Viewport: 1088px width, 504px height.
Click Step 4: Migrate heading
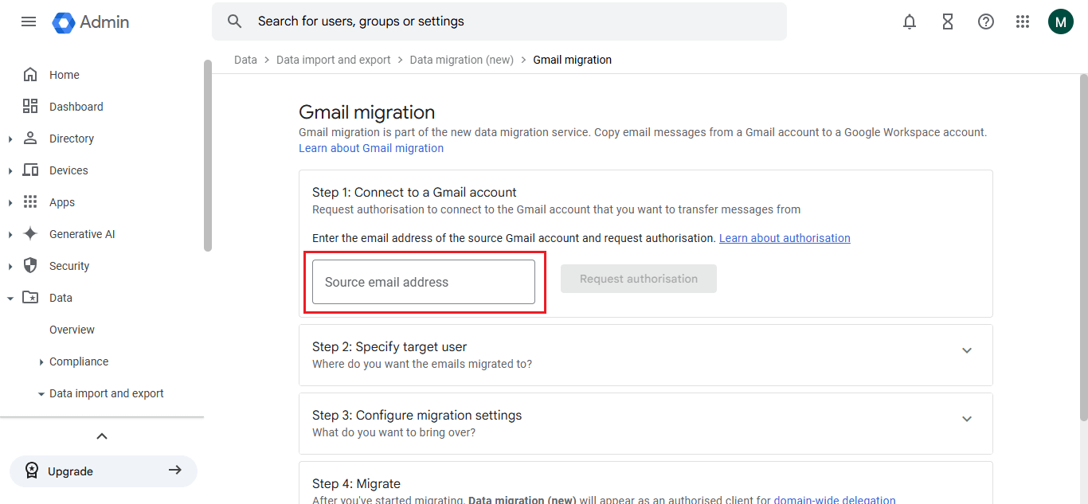pyautogui.click(x=356, y=483)
